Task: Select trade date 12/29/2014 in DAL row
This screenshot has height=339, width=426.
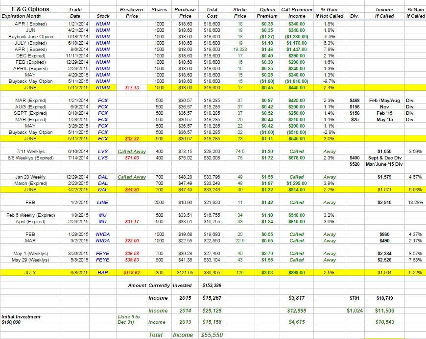Action: (77, 177)
